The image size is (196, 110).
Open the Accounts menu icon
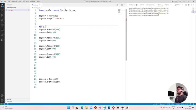pos(2,96)
